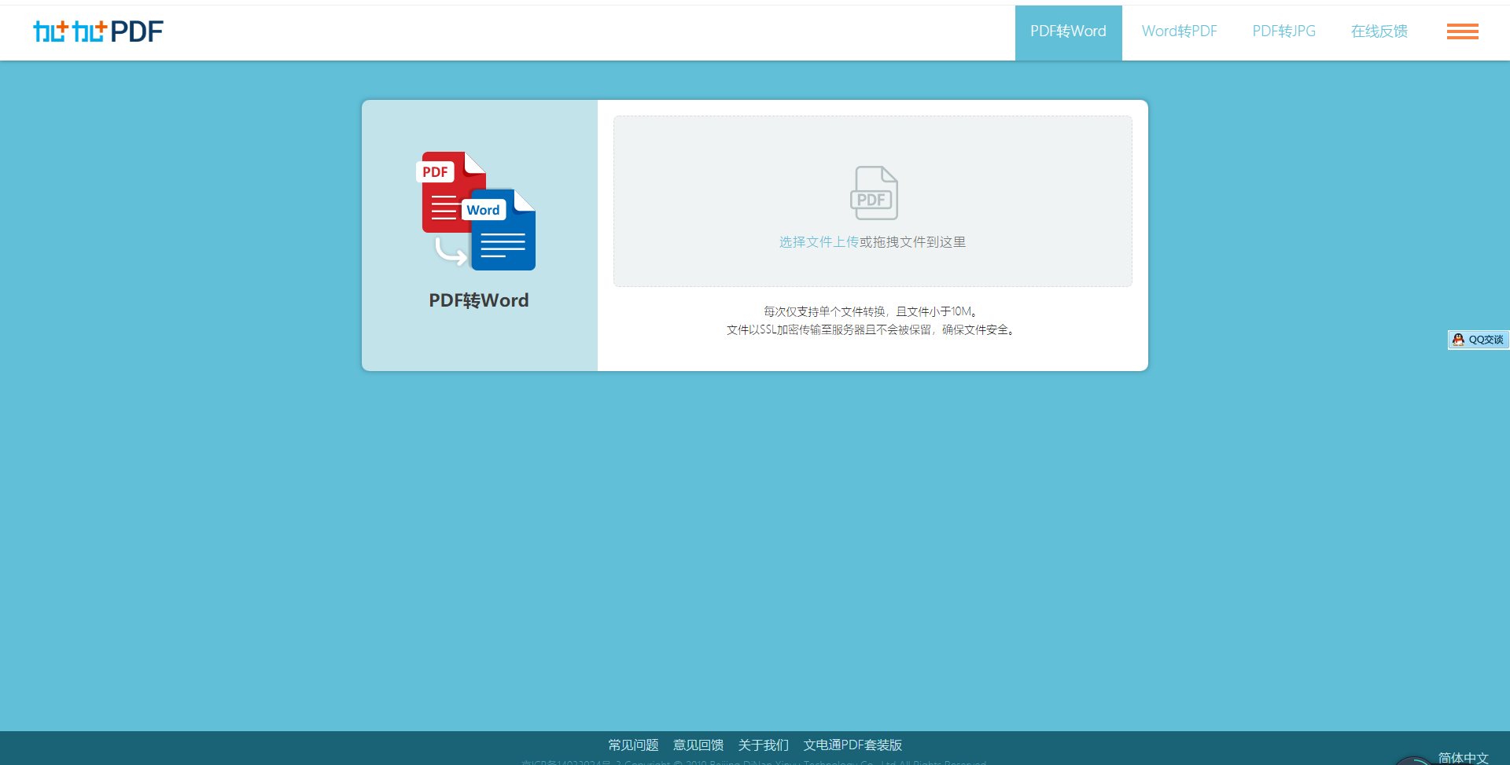The width and height of the screenshot is (1510, 765).
Task: Open the hamburger menu icon
Action: (x=1462, y=31)
